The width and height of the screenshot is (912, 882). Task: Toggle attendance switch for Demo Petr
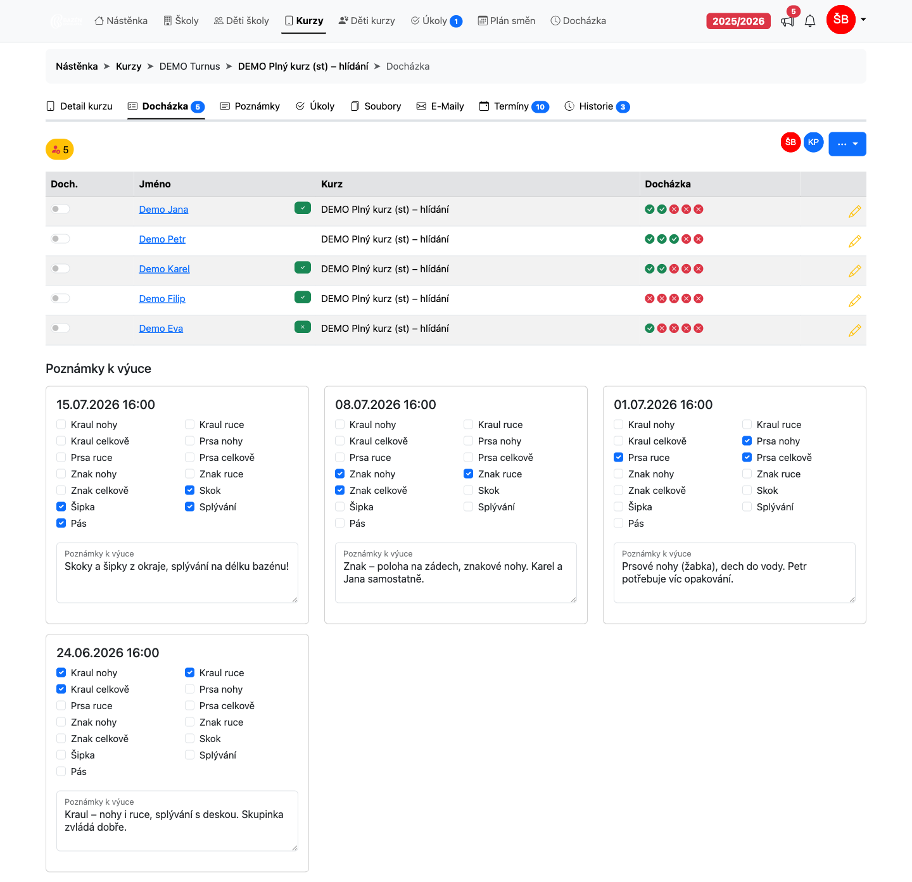[61, 239]
